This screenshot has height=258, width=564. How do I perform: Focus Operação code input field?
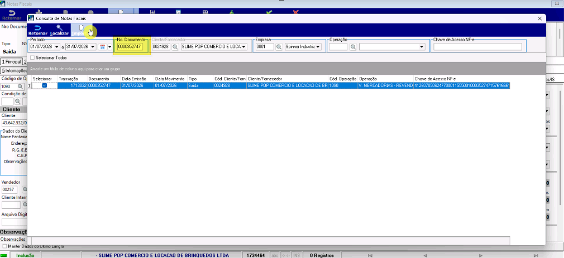click(338, 47)
